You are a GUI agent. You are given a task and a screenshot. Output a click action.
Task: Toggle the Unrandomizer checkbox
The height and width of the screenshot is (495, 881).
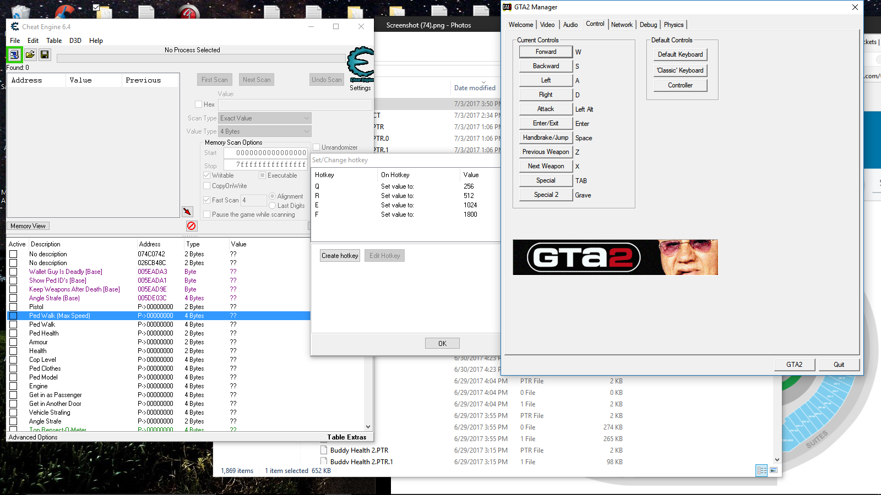tap(317, 147)
